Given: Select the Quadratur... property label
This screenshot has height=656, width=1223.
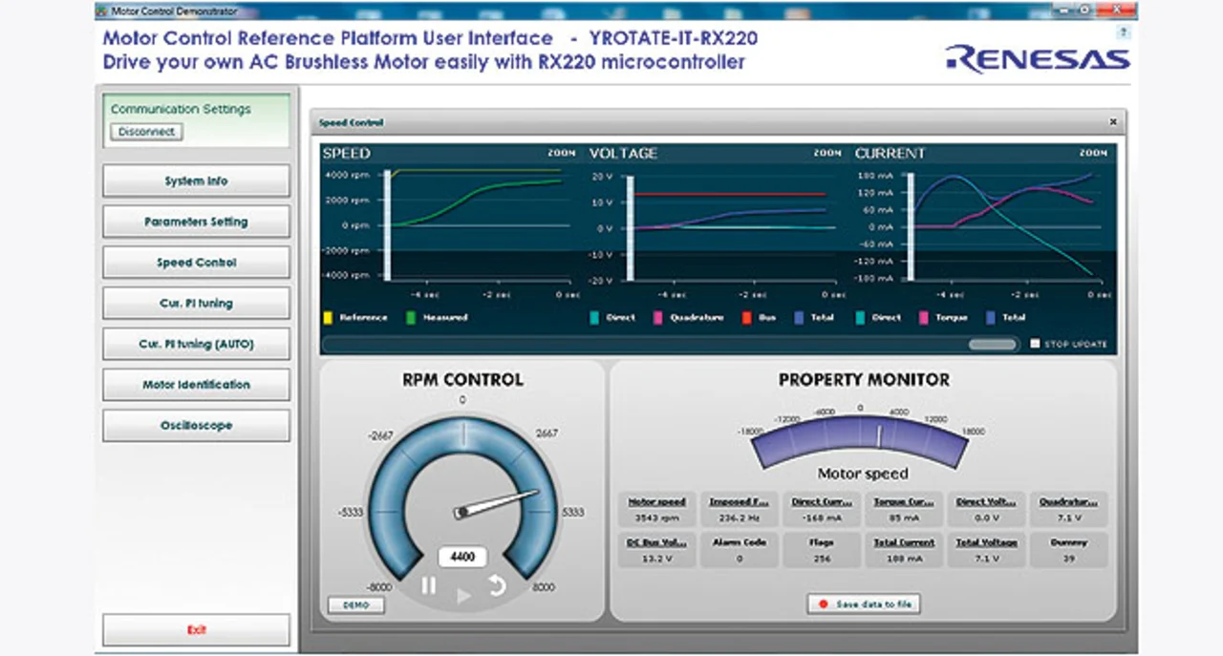Looking at the screenshot, I should [1068, 501].
